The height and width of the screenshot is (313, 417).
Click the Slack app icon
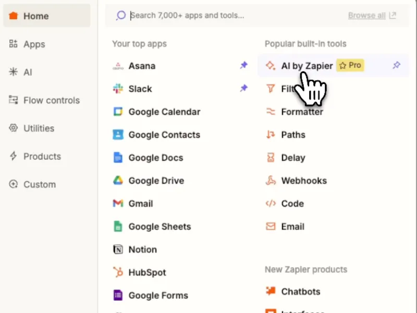tap(118, 89)
